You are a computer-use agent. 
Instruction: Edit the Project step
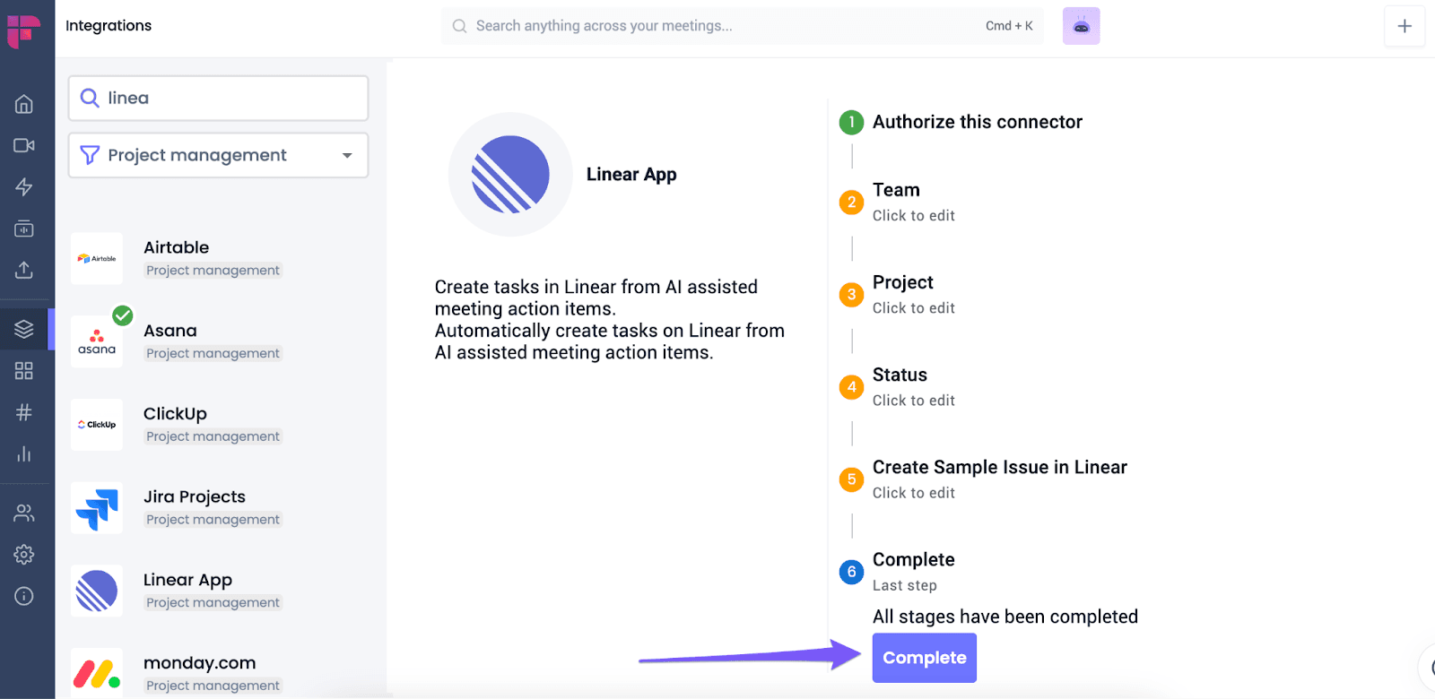(x=913, y=294)
